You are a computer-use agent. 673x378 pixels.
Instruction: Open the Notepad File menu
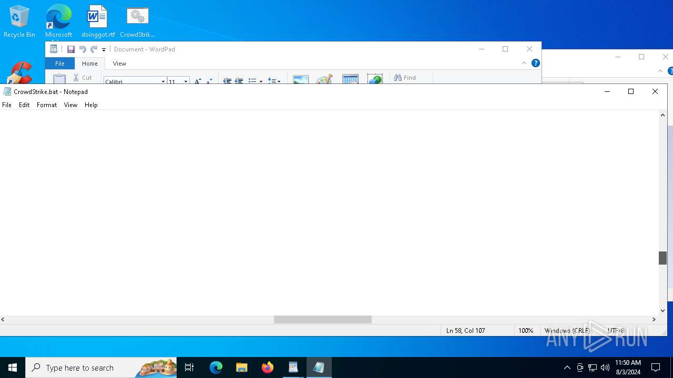(x=7, y=105)
